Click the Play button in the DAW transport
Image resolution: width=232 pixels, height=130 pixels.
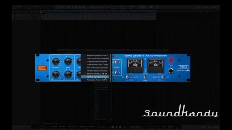(x=116, y=127)
